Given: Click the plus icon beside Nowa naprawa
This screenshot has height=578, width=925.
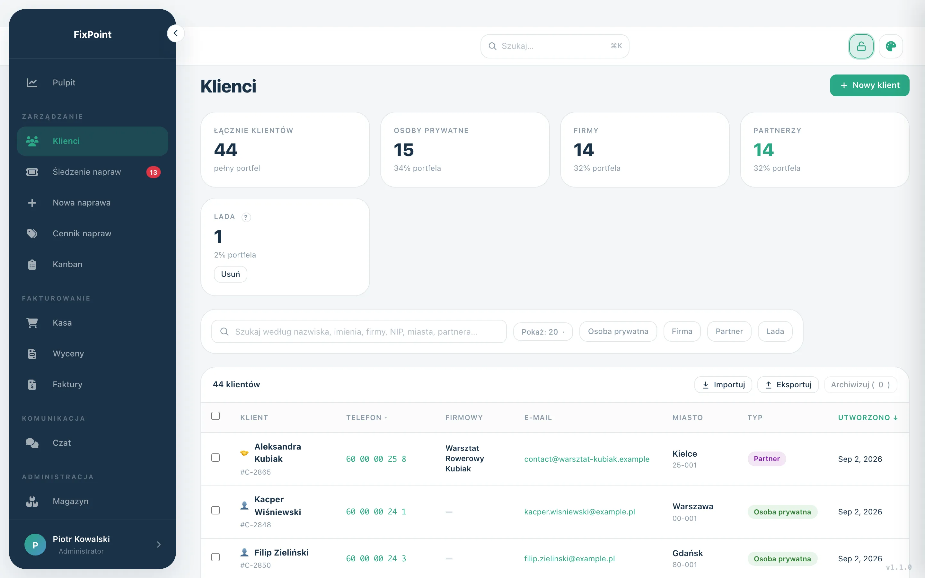Looking at the screenshot, I should click(32, 203).
